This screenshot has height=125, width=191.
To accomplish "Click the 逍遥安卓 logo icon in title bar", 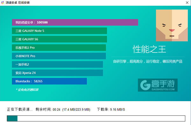I will [x=3, y=3].
